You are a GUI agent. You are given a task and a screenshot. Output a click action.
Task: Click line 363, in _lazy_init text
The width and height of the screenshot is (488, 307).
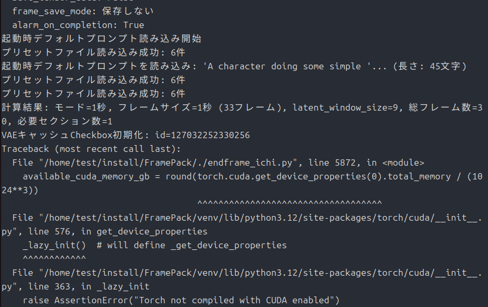coord(89,286)
